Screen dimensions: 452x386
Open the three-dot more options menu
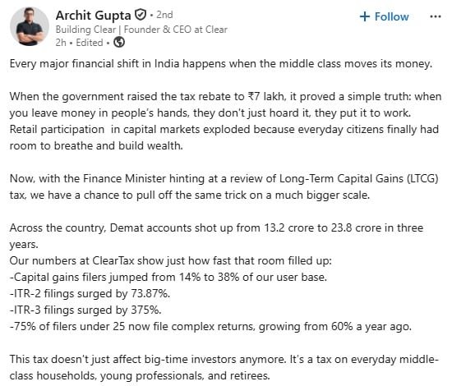(435, 16)
